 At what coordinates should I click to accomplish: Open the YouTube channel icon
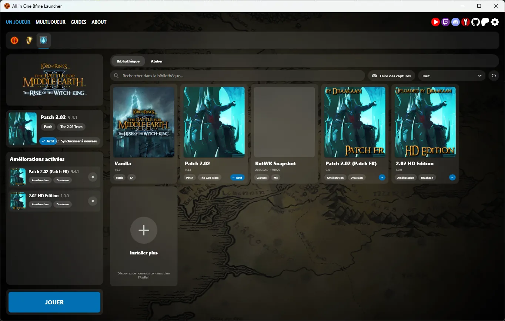[435, 22]
